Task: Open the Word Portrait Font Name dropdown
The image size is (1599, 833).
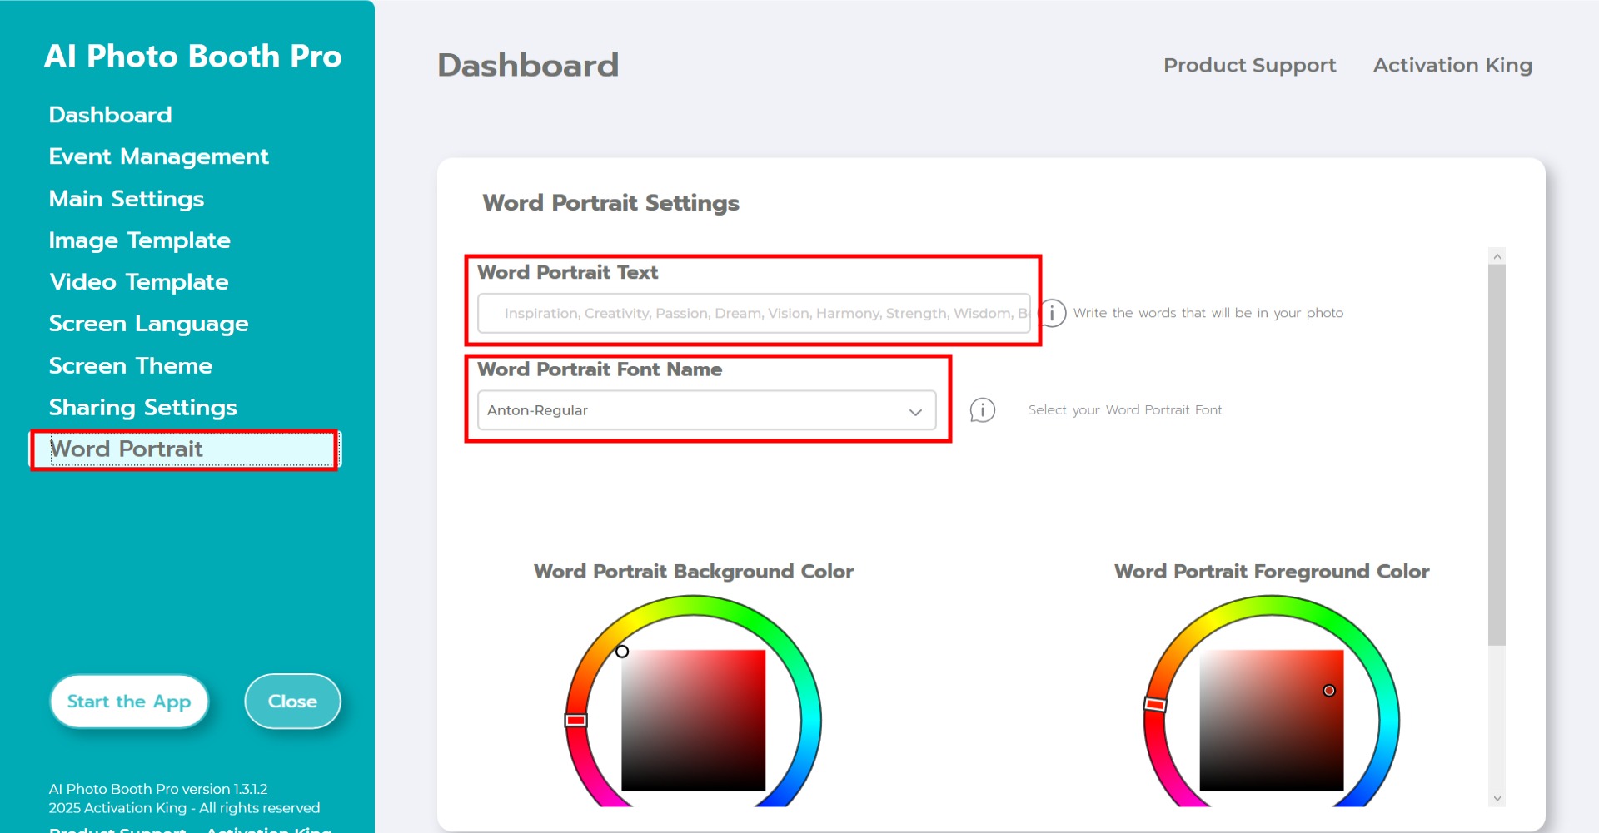Action: (x=705, y=410)
